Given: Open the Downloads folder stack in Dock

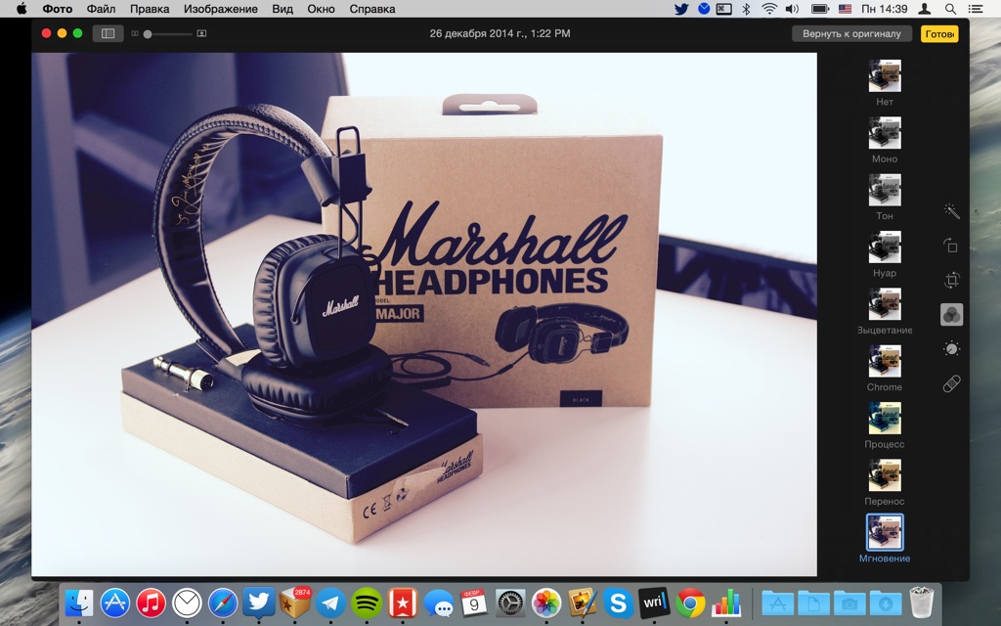Looking at the screenshot, I should click(885, 603).
